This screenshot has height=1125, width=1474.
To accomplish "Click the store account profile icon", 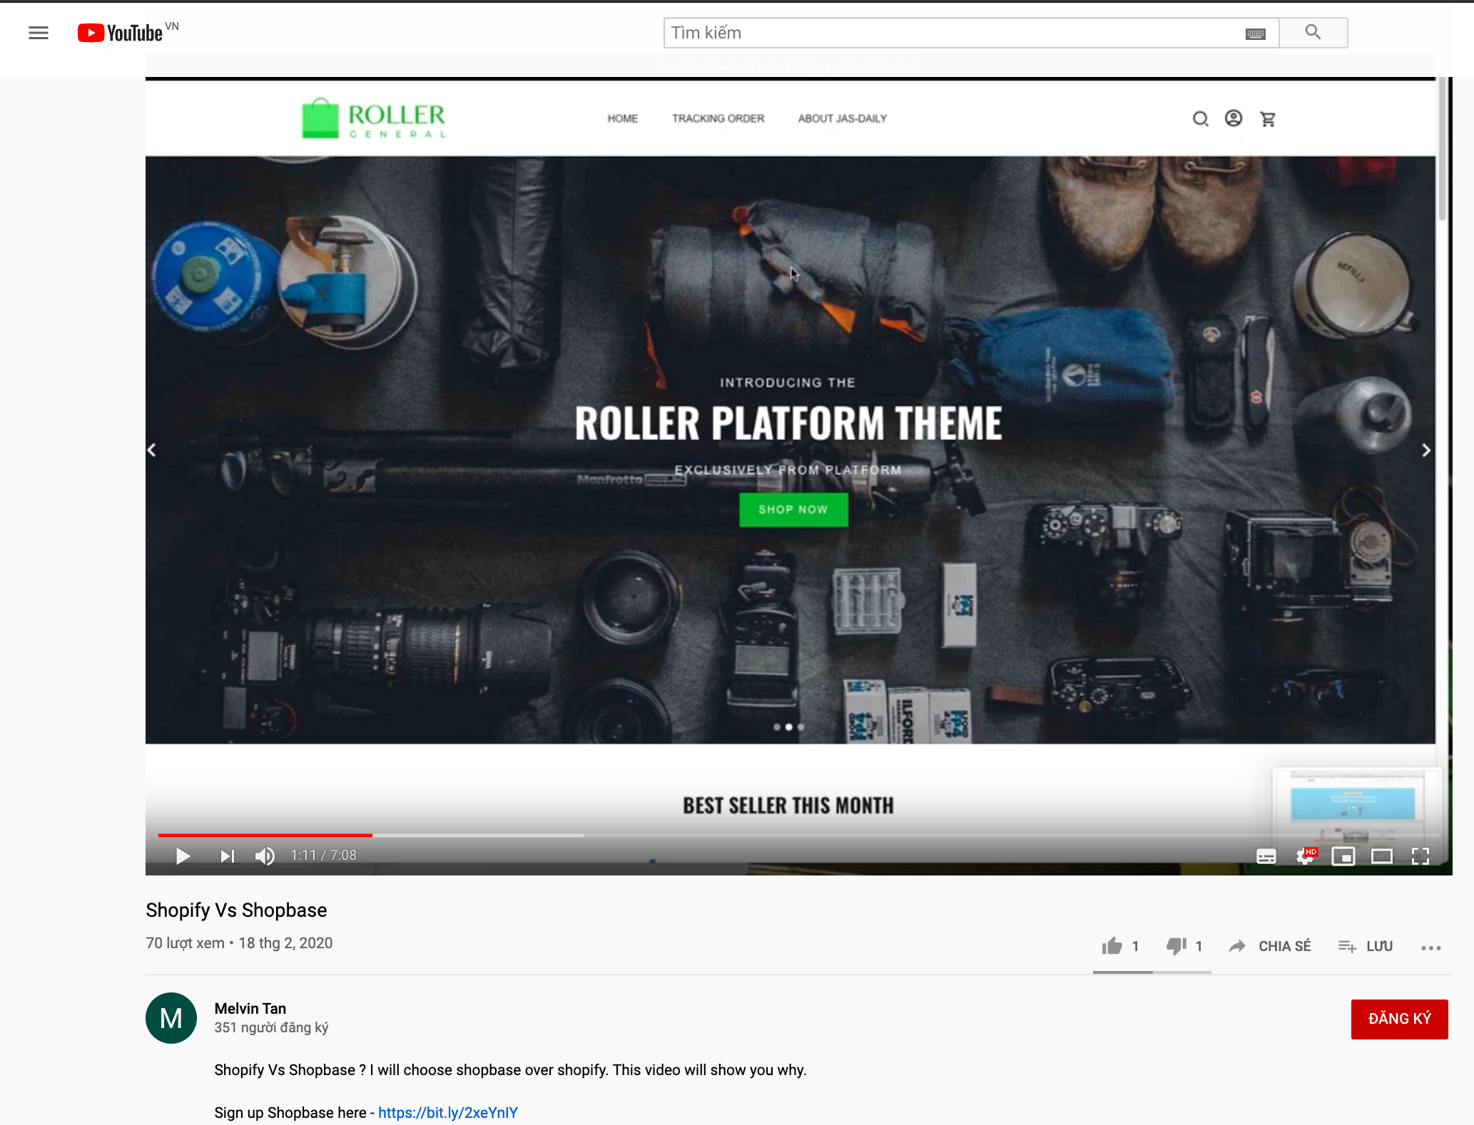I will (1234, 118).
